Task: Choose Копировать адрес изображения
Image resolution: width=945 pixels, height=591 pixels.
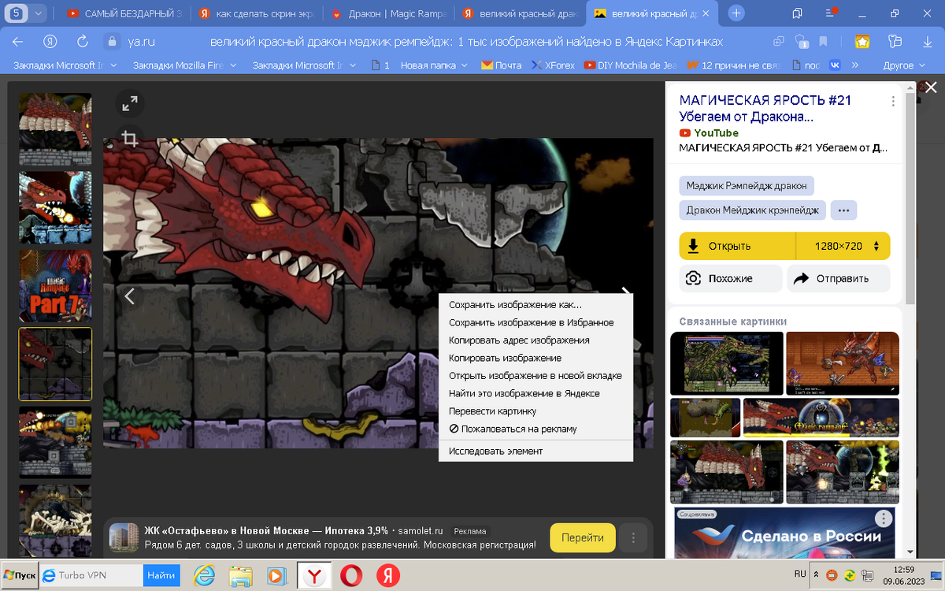Action: coord(535,340)
